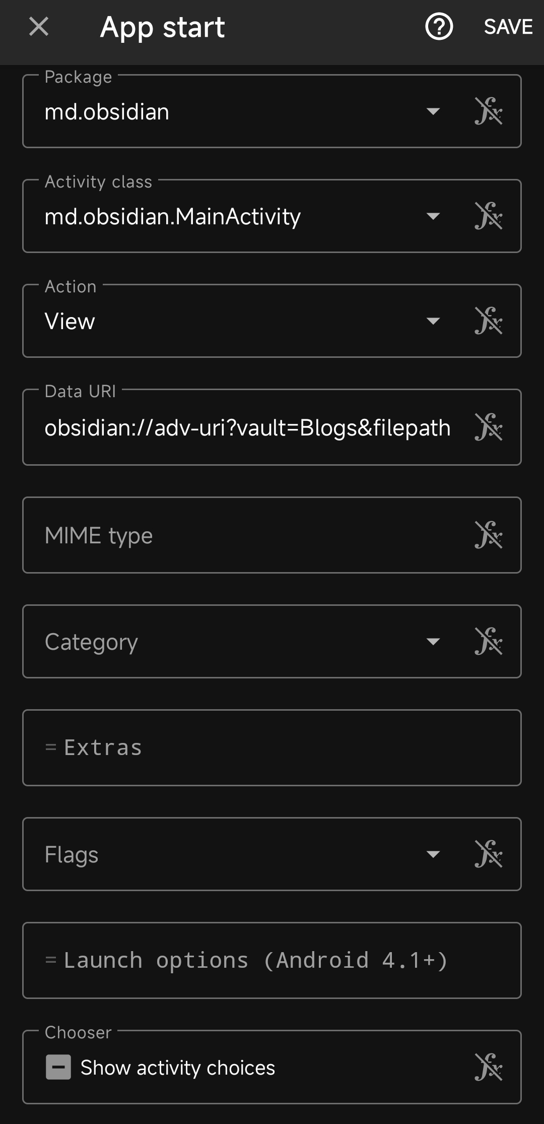Toggle fx expression for Flags field
The width and height of the screenshot is (544, 1124).
click(x=488, y=854)
